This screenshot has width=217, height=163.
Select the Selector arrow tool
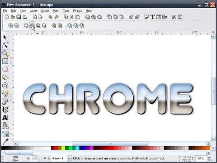(5, 37)
